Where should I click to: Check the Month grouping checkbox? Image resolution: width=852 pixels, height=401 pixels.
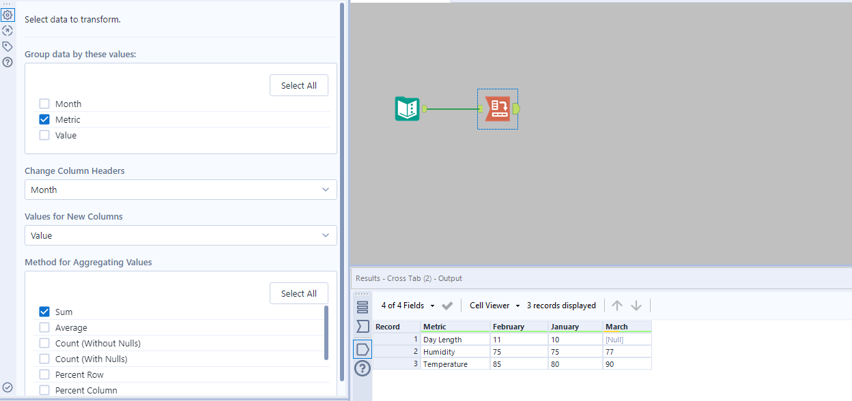(44, 103)
